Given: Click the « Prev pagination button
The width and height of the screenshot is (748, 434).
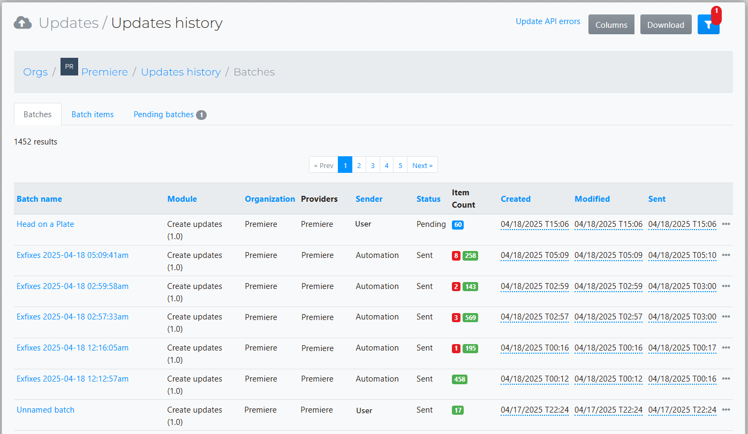Looking at the screenshot, I should click(x=323, y=165).
